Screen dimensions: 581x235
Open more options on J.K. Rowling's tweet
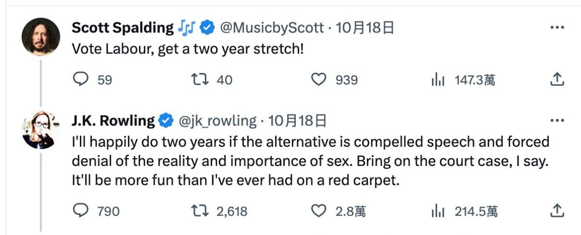pyautogui.click(x=557, y=120)
